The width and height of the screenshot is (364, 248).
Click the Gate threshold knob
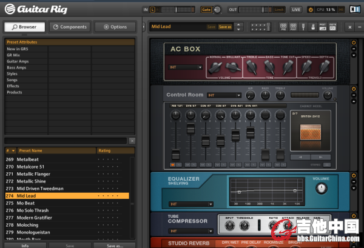point(217,10)
